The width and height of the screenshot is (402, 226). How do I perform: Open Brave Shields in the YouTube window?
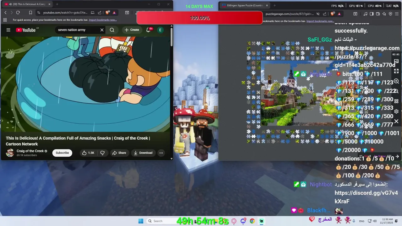[x=107, y=13]
